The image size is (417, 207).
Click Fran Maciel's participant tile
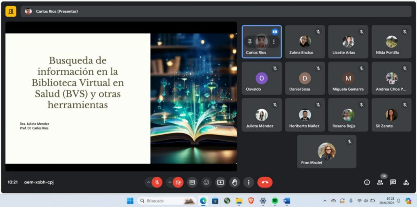[x=327, y=151]
